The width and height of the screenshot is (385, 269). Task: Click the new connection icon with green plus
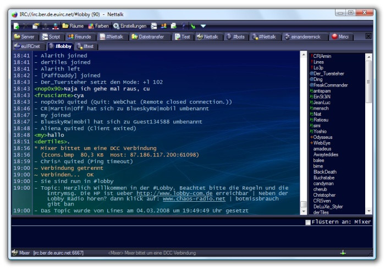[16, 26]
